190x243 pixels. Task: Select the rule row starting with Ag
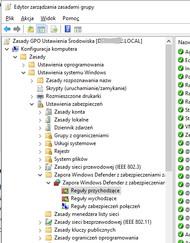(x=184, y=52)
